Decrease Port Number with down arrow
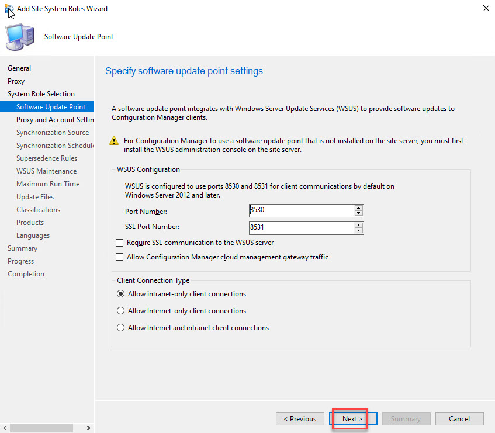 click(x=359, y=213)
